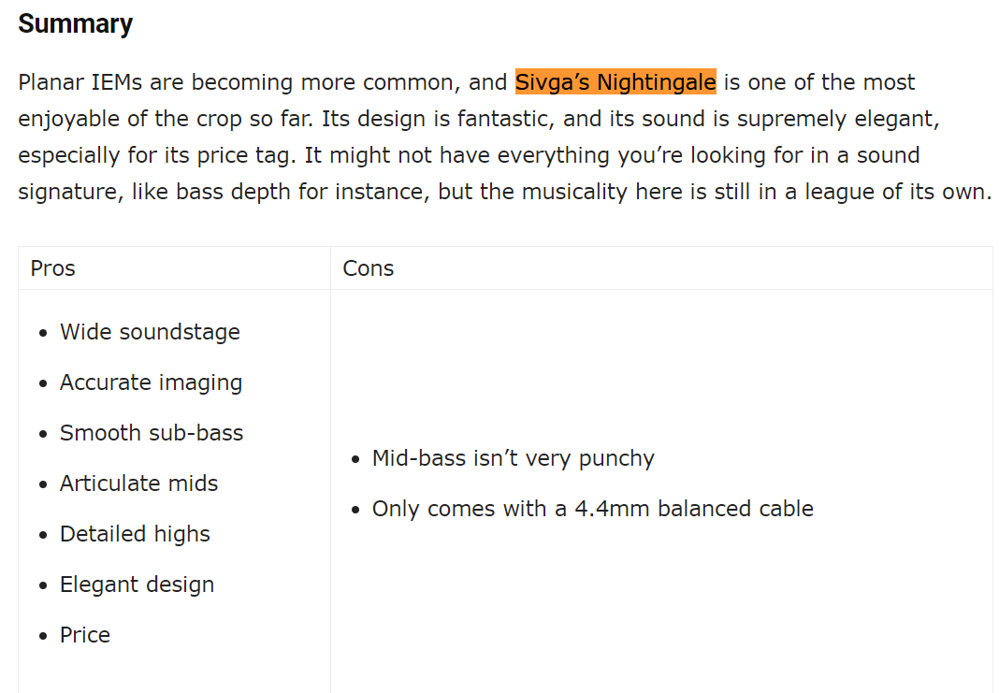The image size is (999, 693).
Task: Select the Cons column header
Action: (x=369, y=268)
